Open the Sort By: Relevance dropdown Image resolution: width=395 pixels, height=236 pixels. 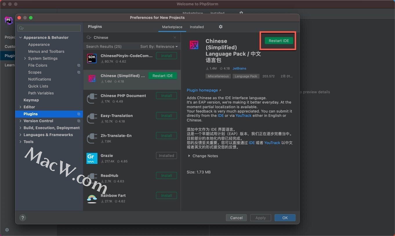(x=159, y=47)
